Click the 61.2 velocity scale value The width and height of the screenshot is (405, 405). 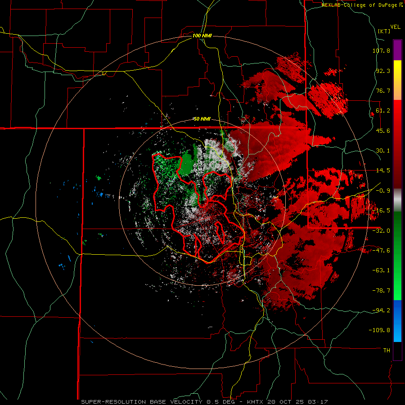pyautogui.click(x=383, y=111)
